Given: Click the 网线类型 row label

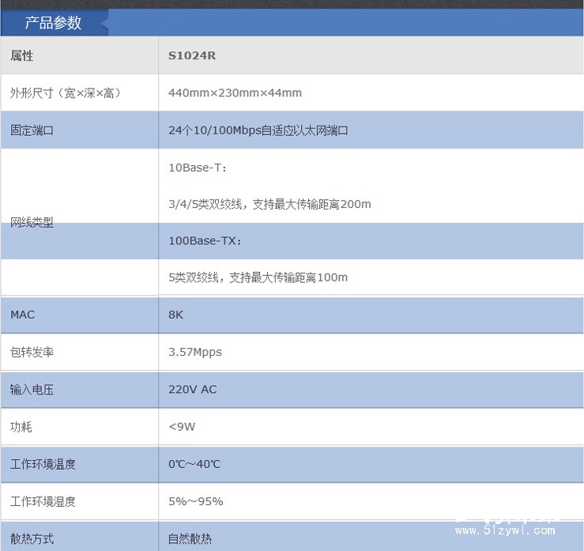Looking at the screenshot, I should click(32, 223).
